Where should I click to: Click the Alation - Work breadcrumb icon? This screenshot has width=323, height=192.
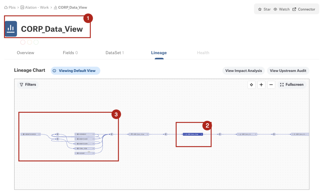(22, 7)
